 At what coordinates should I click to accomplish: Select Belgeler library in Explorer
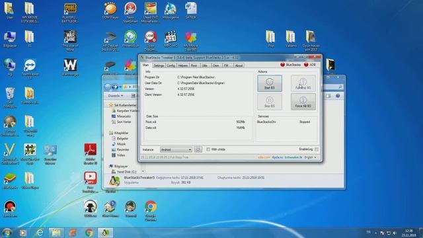[120, 138]
